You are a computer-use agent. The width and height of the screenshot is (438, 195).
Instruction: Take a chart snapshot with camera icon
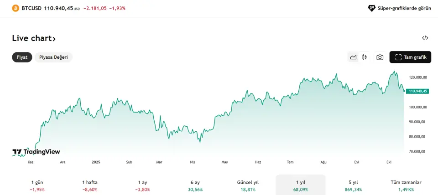[x=380, y=57]
